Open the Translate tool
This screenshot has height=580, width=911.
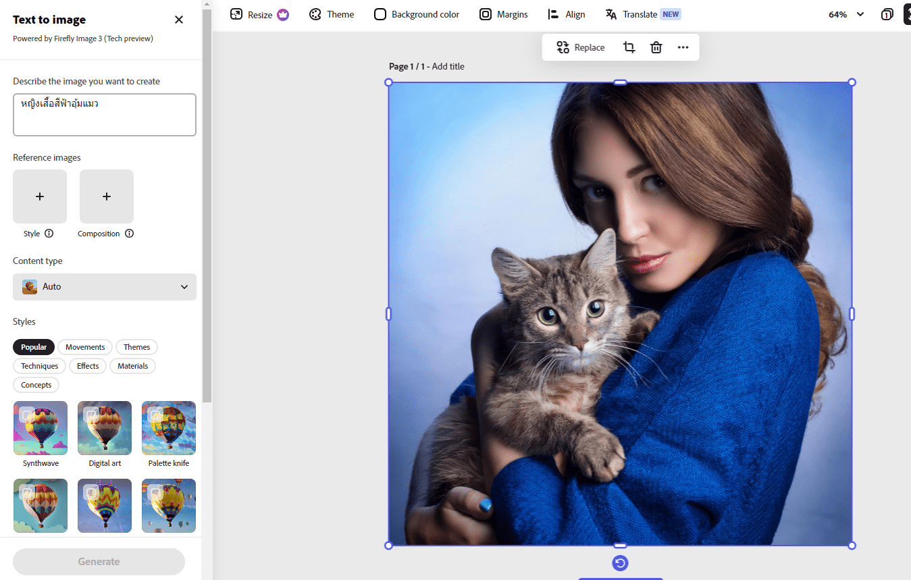point(643,14)
